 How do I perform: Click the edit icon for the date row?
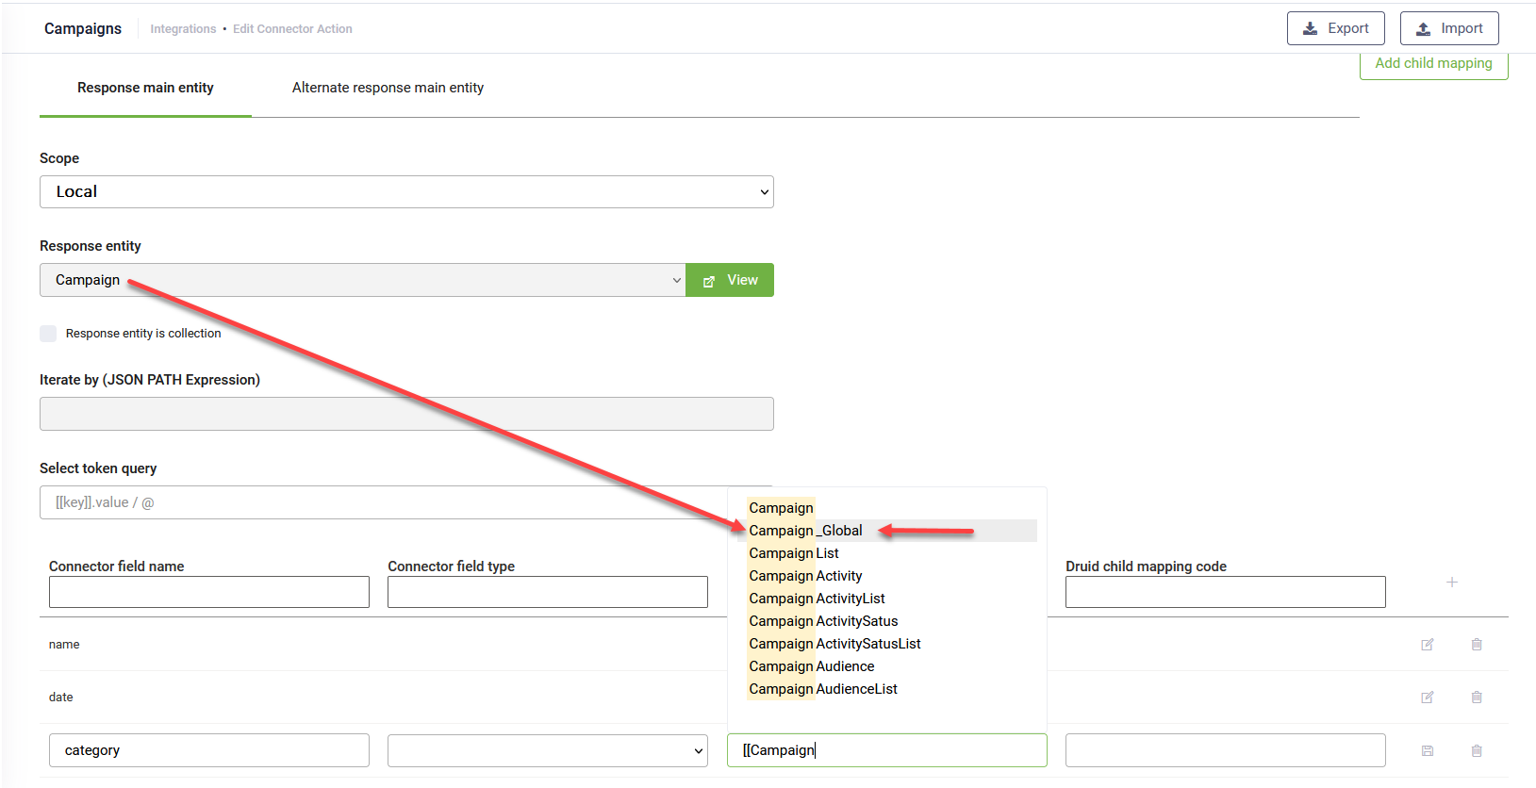click(1427, 698)
